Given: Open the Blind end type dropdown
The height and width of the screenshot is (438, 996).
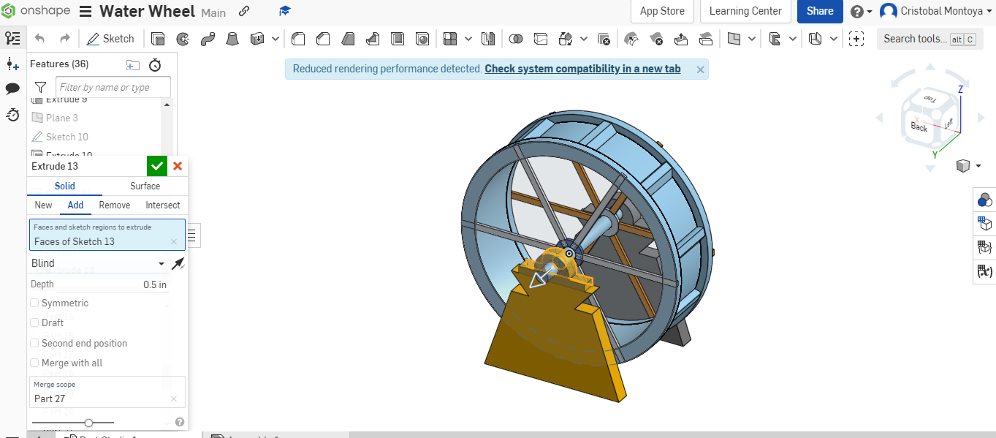Looking at the screenshot, I should tap(98, 263).
